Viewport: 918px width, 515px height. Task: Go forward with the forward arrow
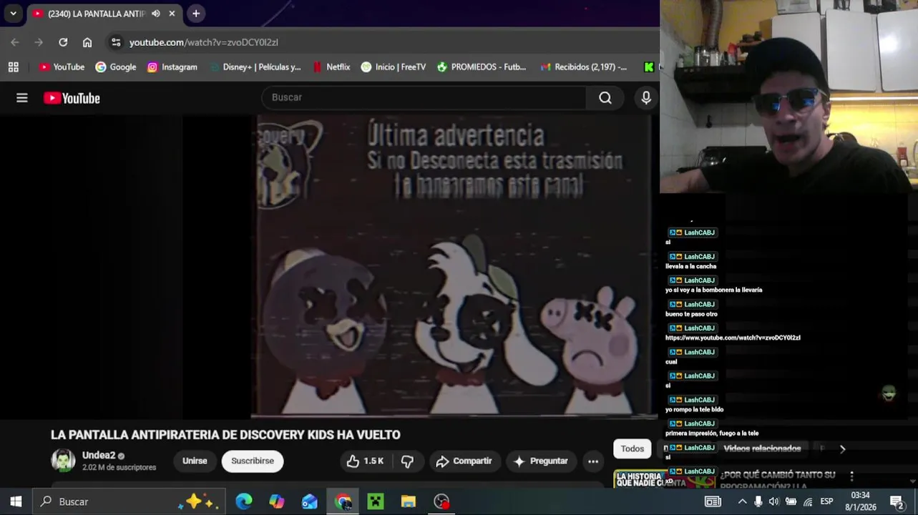coord(39,42)
